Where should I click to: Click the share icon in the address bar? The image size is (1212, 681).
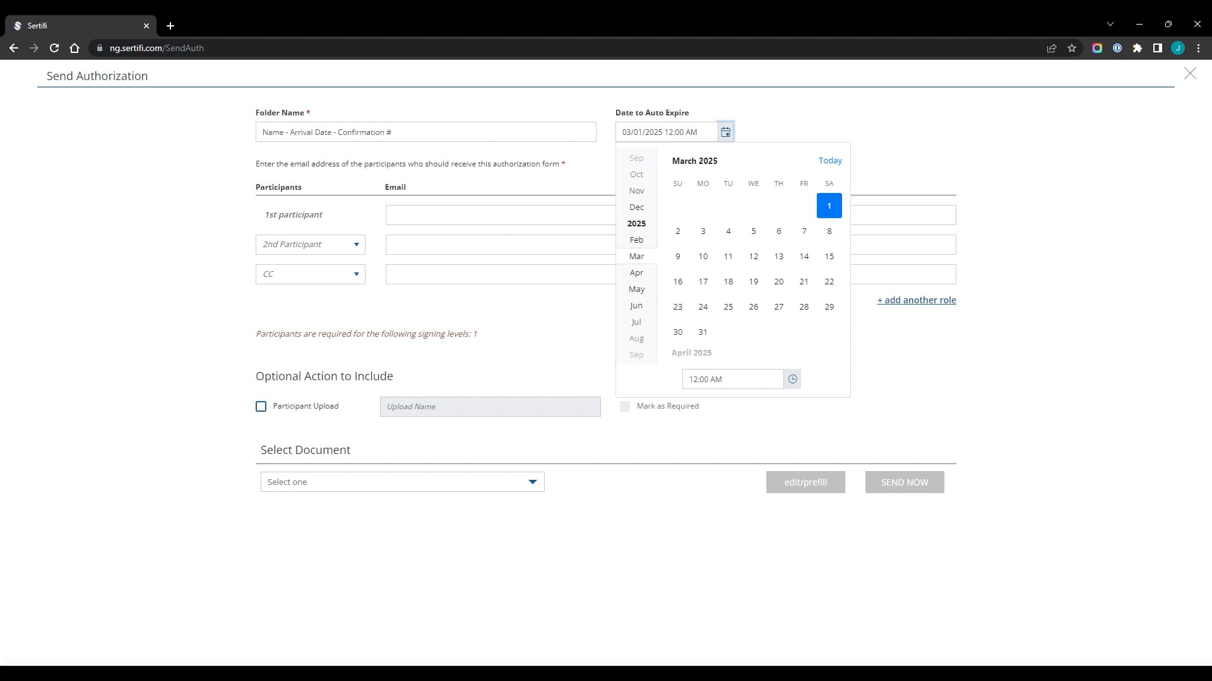pos(1051,48)
